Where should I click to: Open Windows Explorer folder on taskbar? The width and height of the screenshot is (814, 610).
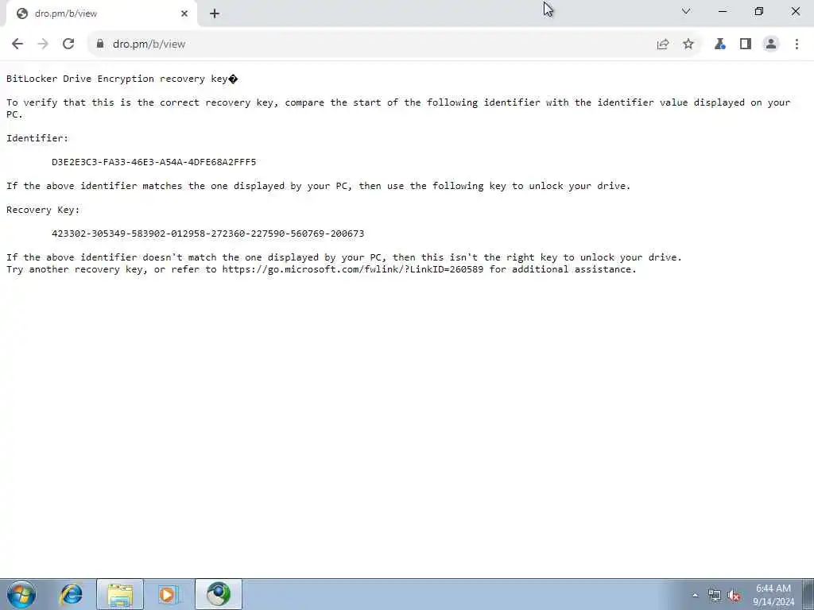click(120, 594)
